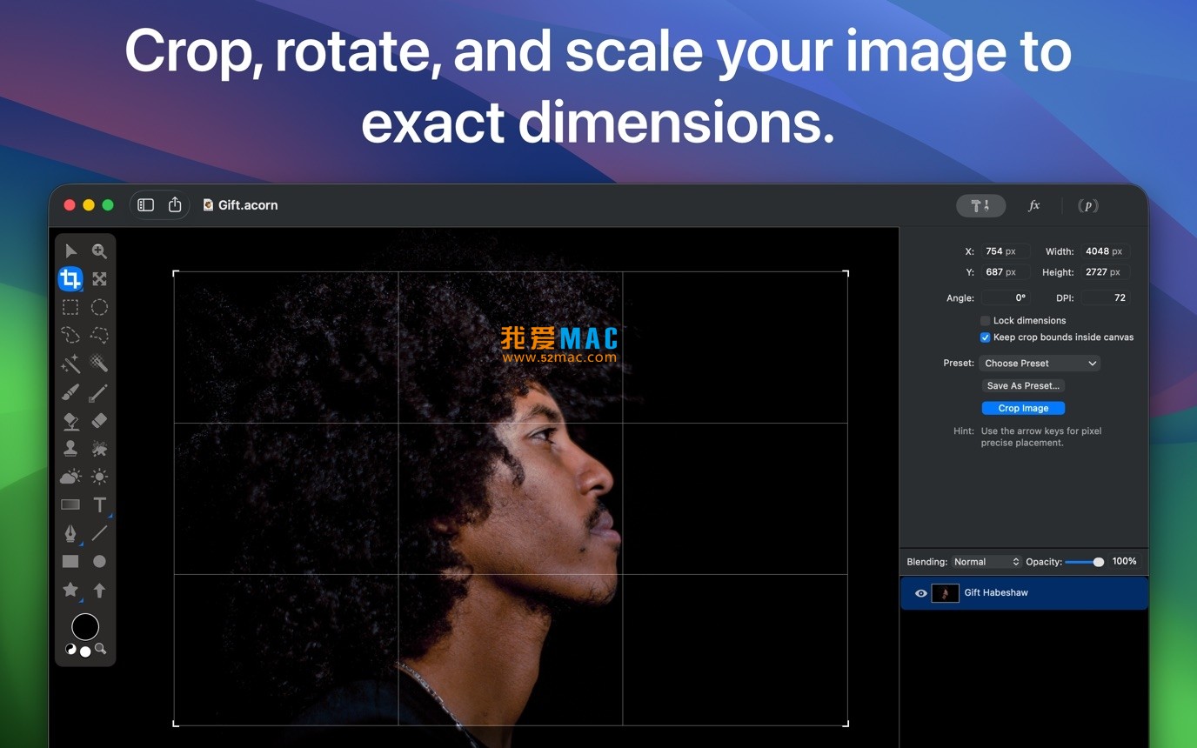Image resolution: width=1197 pixels, height=748 pixels.
Task: Click the Share icon in title bar
Action: pos(175,205)
